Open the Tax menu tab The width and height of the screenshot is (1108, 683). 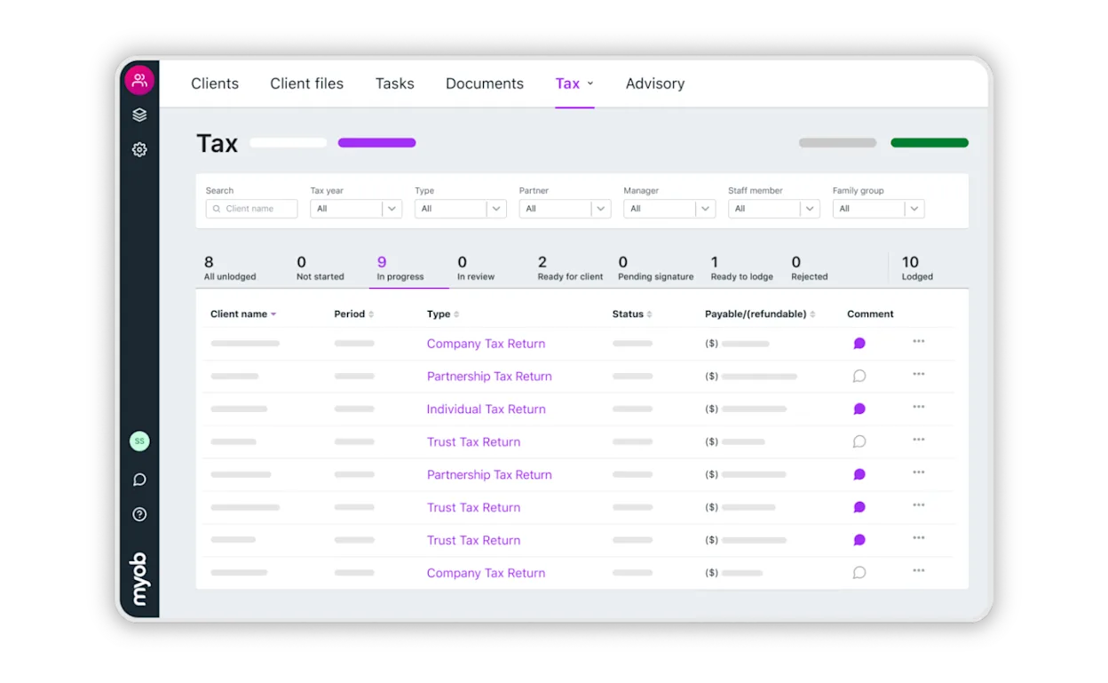point(574,83)
